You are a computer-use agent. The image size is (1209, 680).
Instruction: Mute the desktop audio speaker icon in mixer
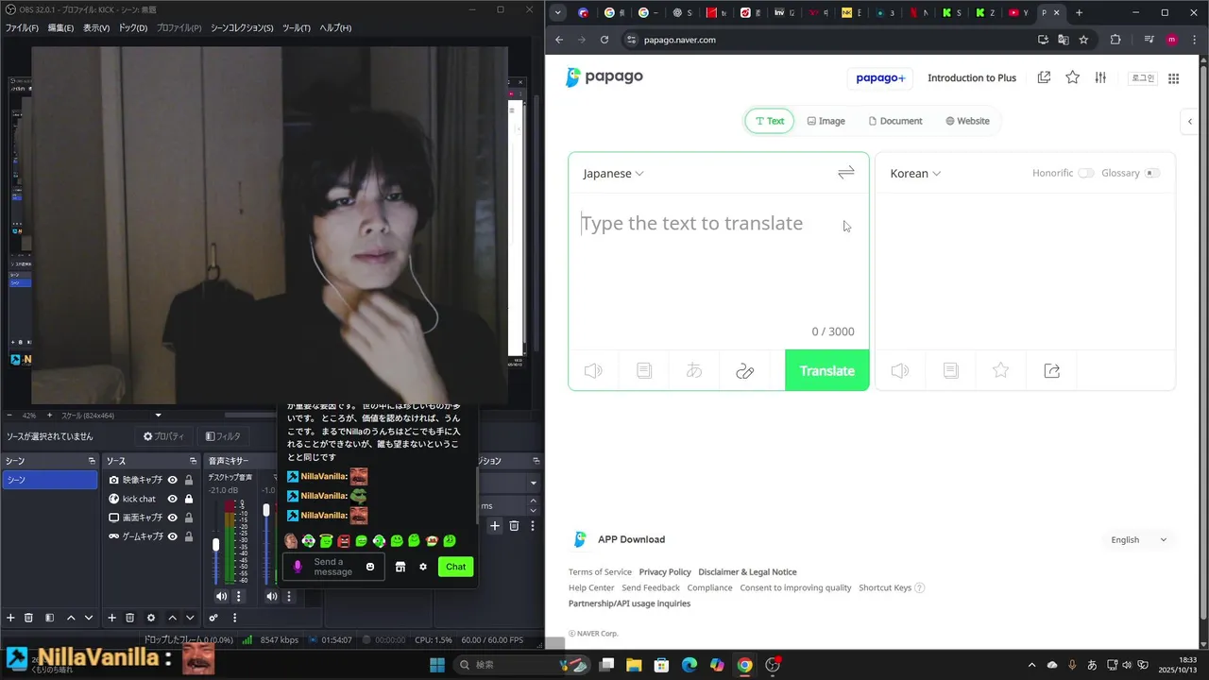coord(221,596)
